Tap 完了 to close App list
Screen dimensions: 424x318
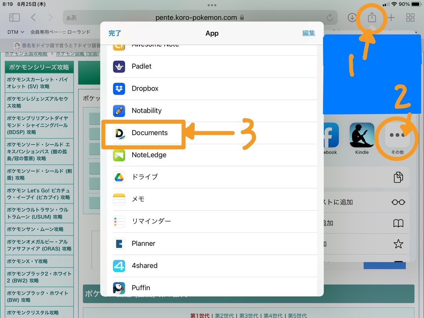coord(115,33)
